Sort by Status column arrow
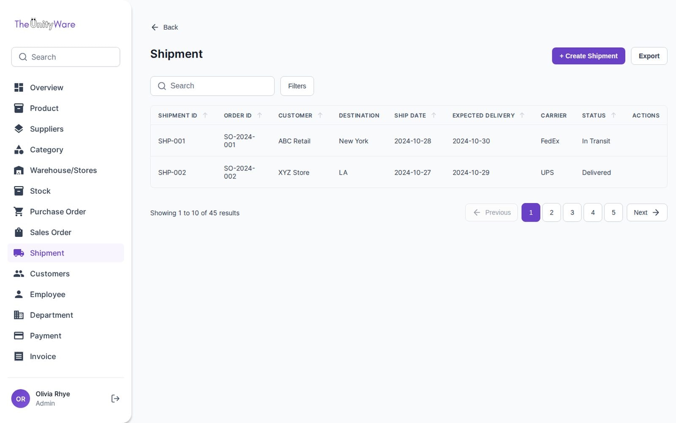676x423 pixels. [613, 115]
